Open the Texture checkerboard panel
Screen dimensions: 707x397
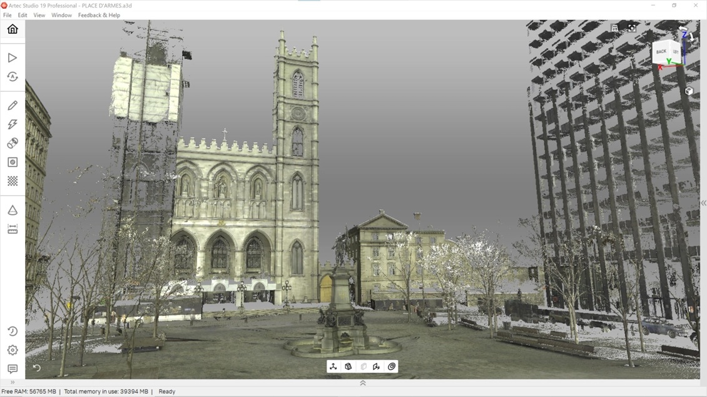tap(13, 181)
